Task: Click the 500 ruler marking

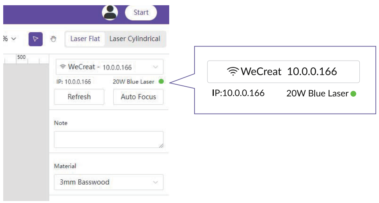Action: (21, 57)
